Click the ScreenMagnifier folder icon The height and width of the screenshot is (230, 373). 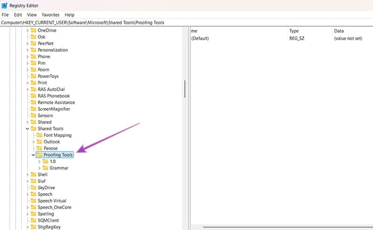33,109
